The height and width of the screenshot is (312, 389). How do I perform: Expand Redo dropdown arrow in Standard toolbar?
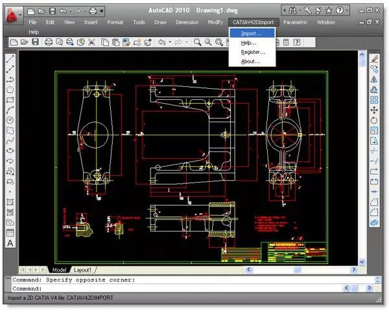point(187,42)
